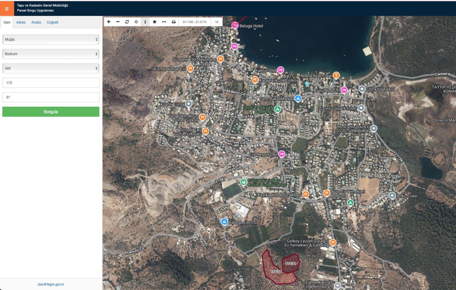
Task: Click the zoom level value 16
Action: click(x=217, y=22)
